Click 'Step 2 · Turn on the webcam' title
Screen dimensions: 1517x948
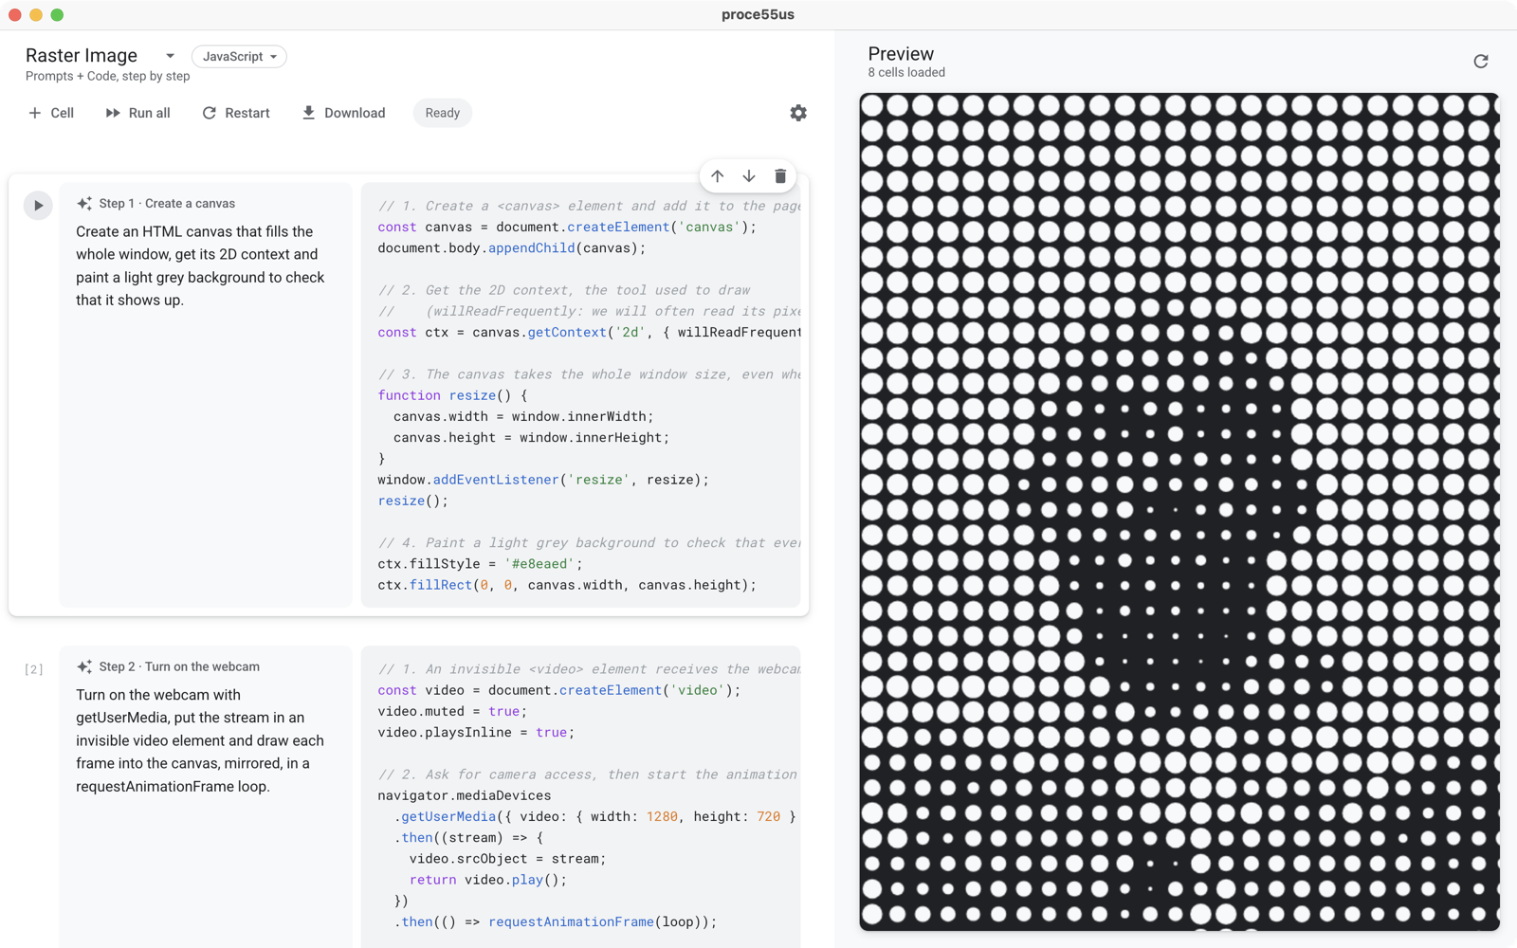click(179, 666)
